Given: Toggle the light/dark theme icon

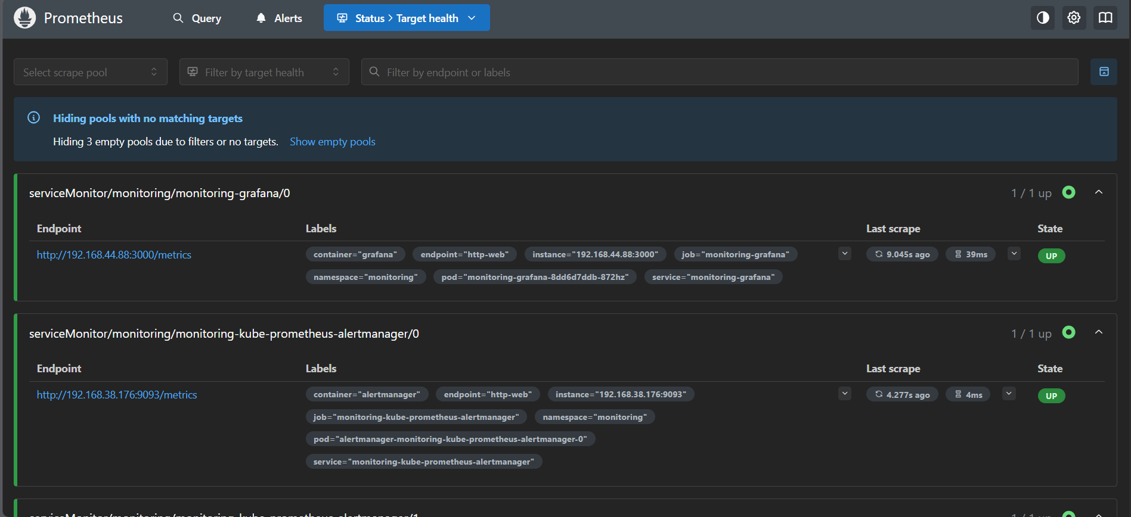Looking at the screenshot, I should pyautogui.click(x=1043, y=18).
